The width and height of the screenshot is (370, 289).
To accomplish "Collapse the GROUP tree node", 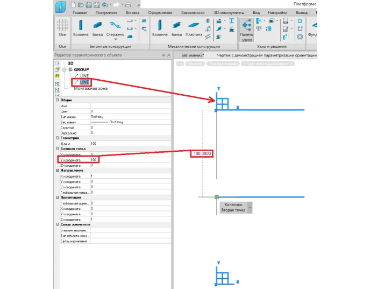I will pos(64,69).
